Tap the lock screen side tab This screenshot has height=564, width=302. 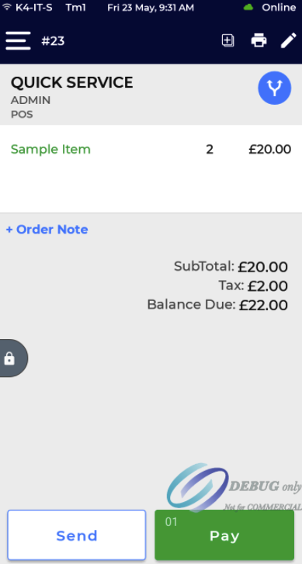[x=13, y=358]
